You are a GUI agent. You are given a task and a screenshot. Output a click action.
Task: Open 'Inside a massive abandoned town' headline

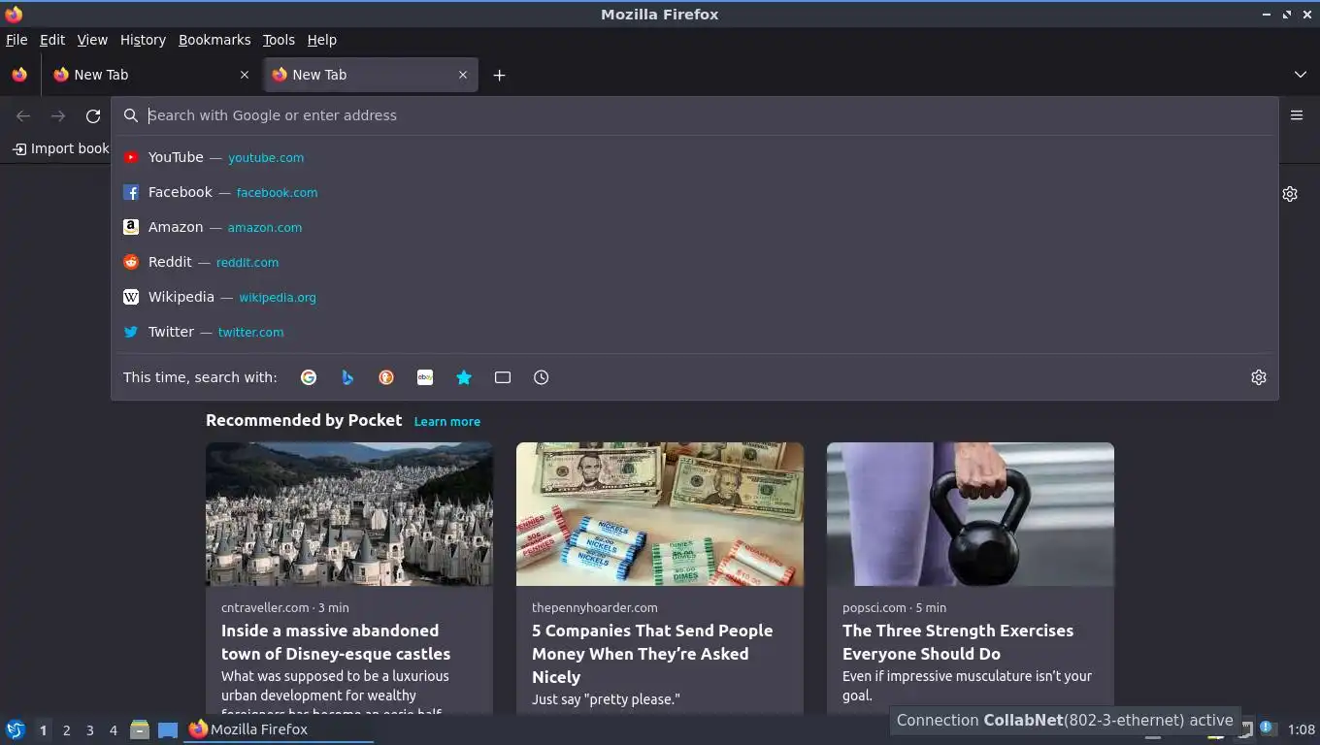336,642
